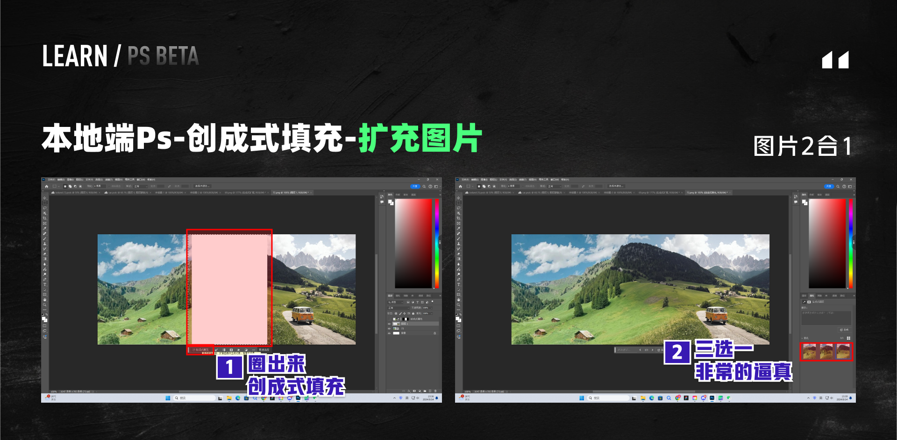Open the blending mode dropdown showing 正常

pyautogui.click(x=398, y=308)
